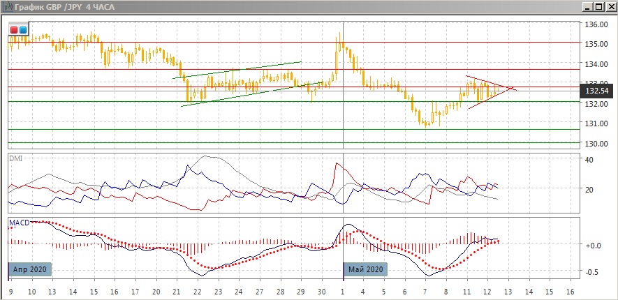Click the 20 level on DMI scale
Viewport: 618px width, 300px height.
589,189
